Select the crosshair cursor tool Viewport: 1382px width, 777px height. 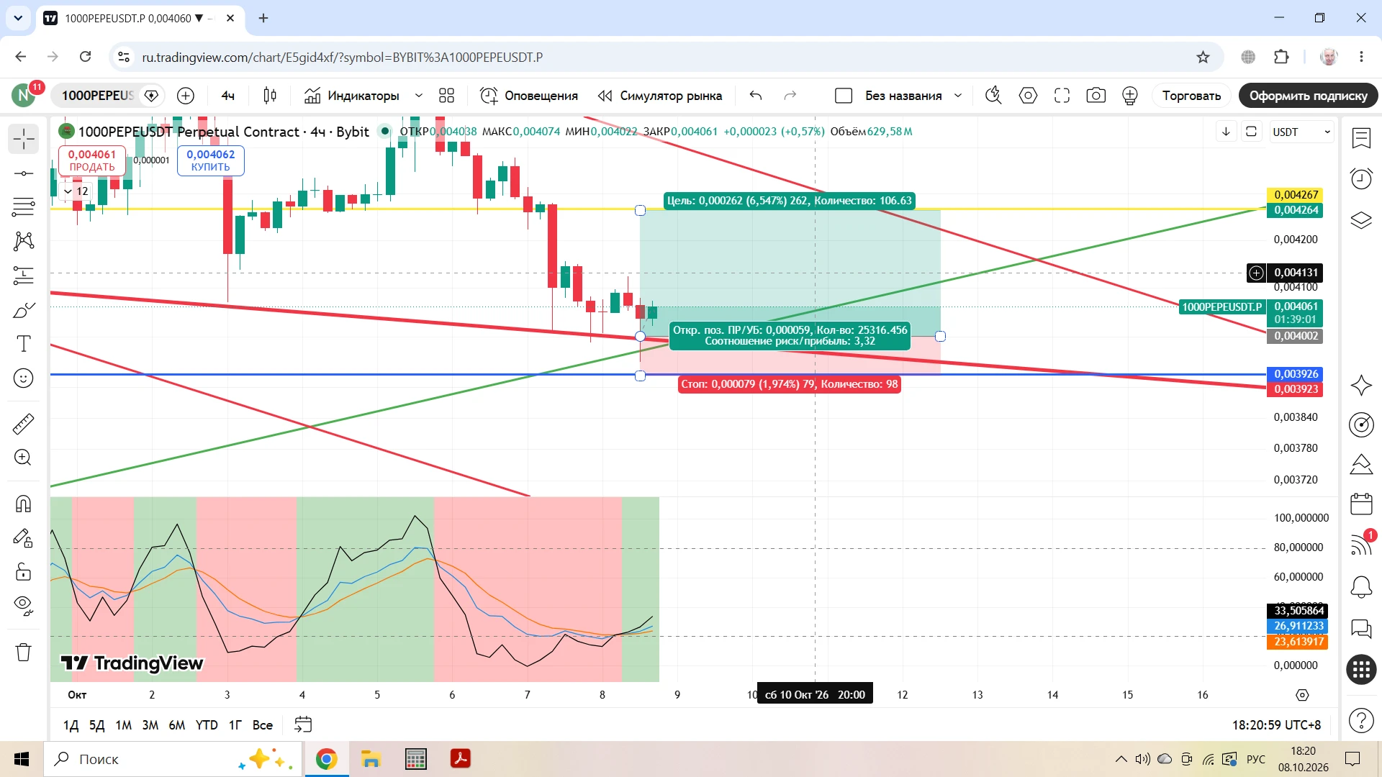click(23, 139)
